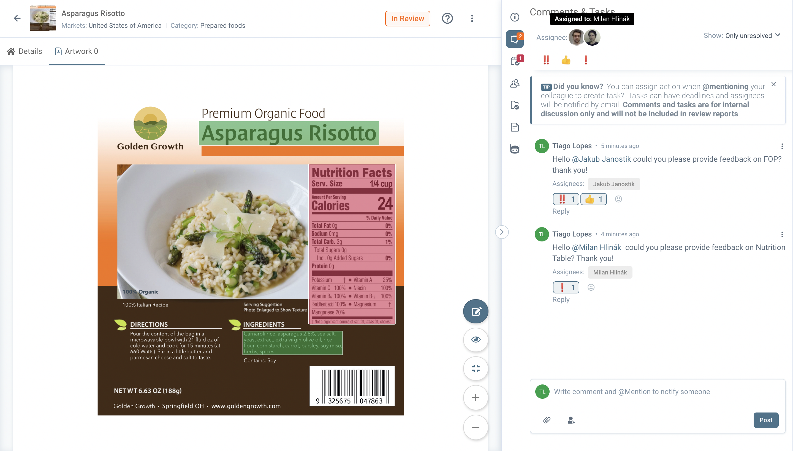Click the robot assistant sidebar icon
The image size is (793, 451).
pos(515,149)
